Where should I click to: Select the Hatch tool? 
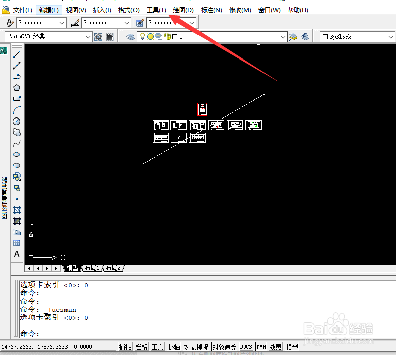click(x=17, y=210)
